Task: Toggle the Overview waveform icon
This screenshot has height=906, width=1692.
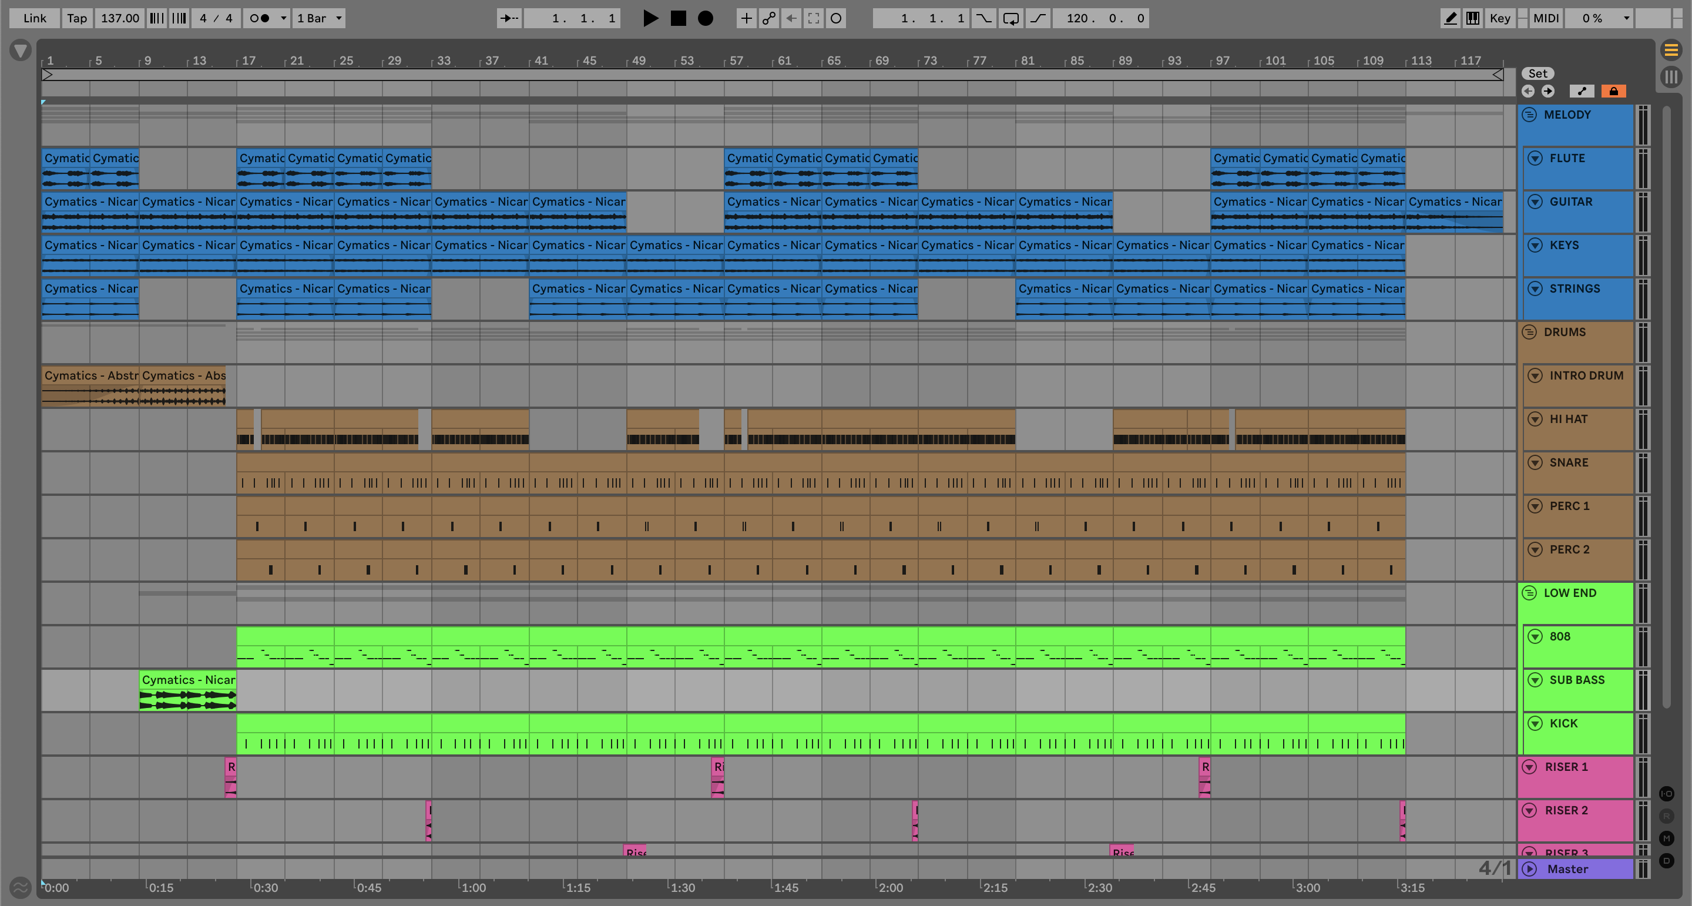Action: click(21, 888)
